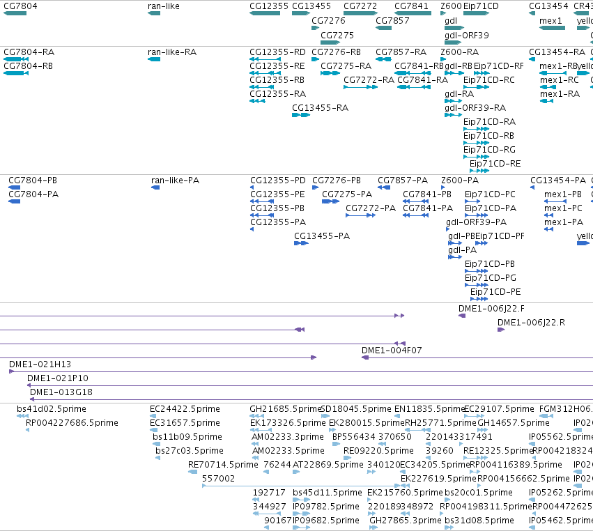Screen dimensions: 593x531
Task: Click transcript CG7804-RB
Action: 28,66
